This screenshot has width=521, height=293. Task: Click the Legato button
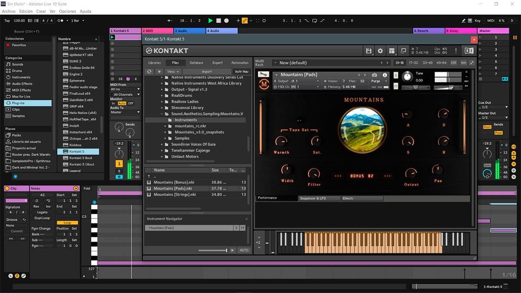tap(42, 212)
